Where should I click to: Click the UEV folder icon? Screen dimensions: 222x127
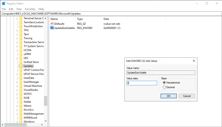click(21, 58)
